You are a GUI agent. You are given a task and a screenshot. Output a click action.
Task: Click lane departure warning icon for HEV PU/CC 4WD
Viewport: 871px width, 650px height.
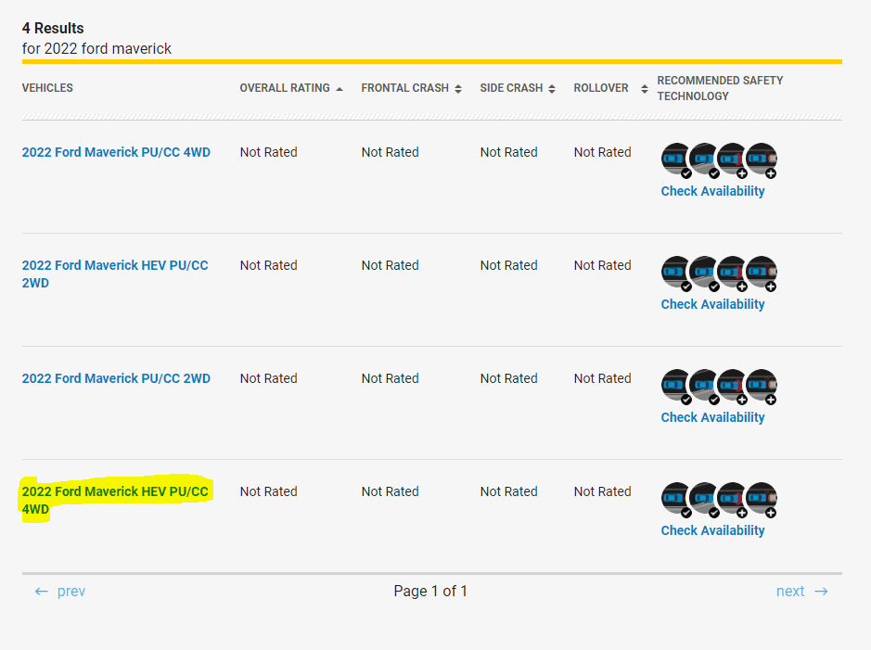tap(704, 500)
